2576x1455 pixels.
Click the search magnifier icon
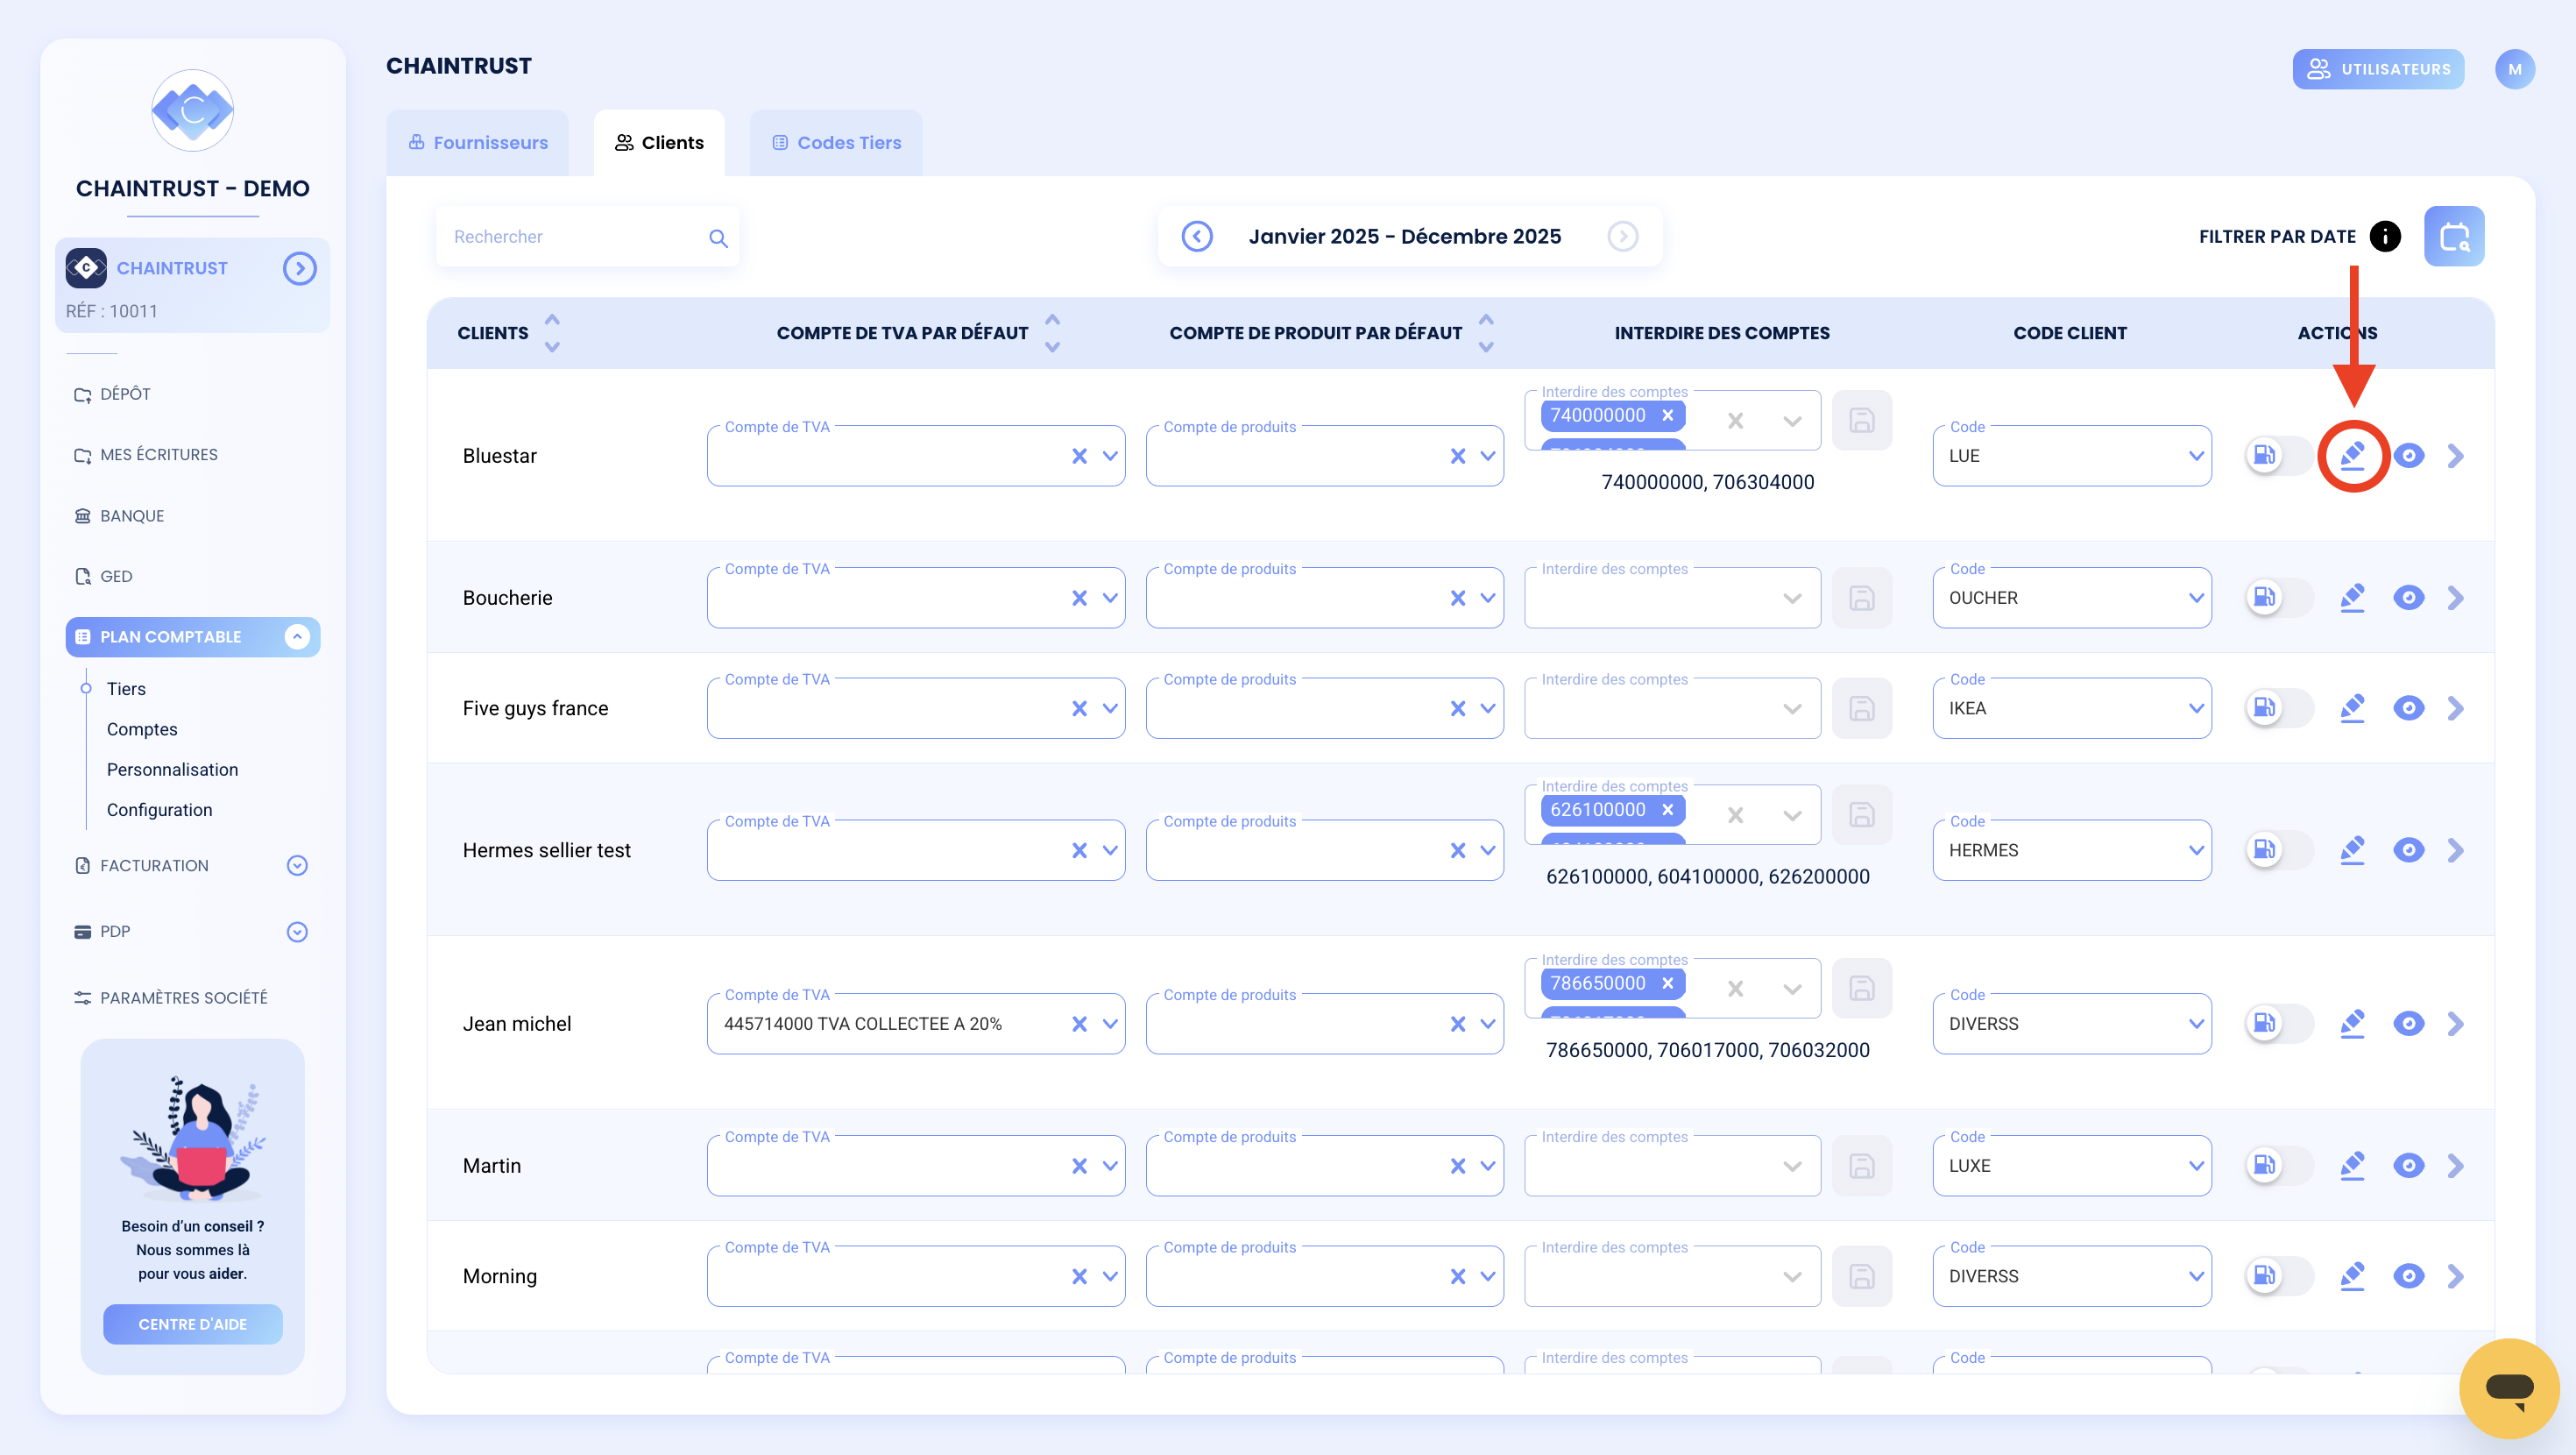pyautogui.click(x=718, y=238)
